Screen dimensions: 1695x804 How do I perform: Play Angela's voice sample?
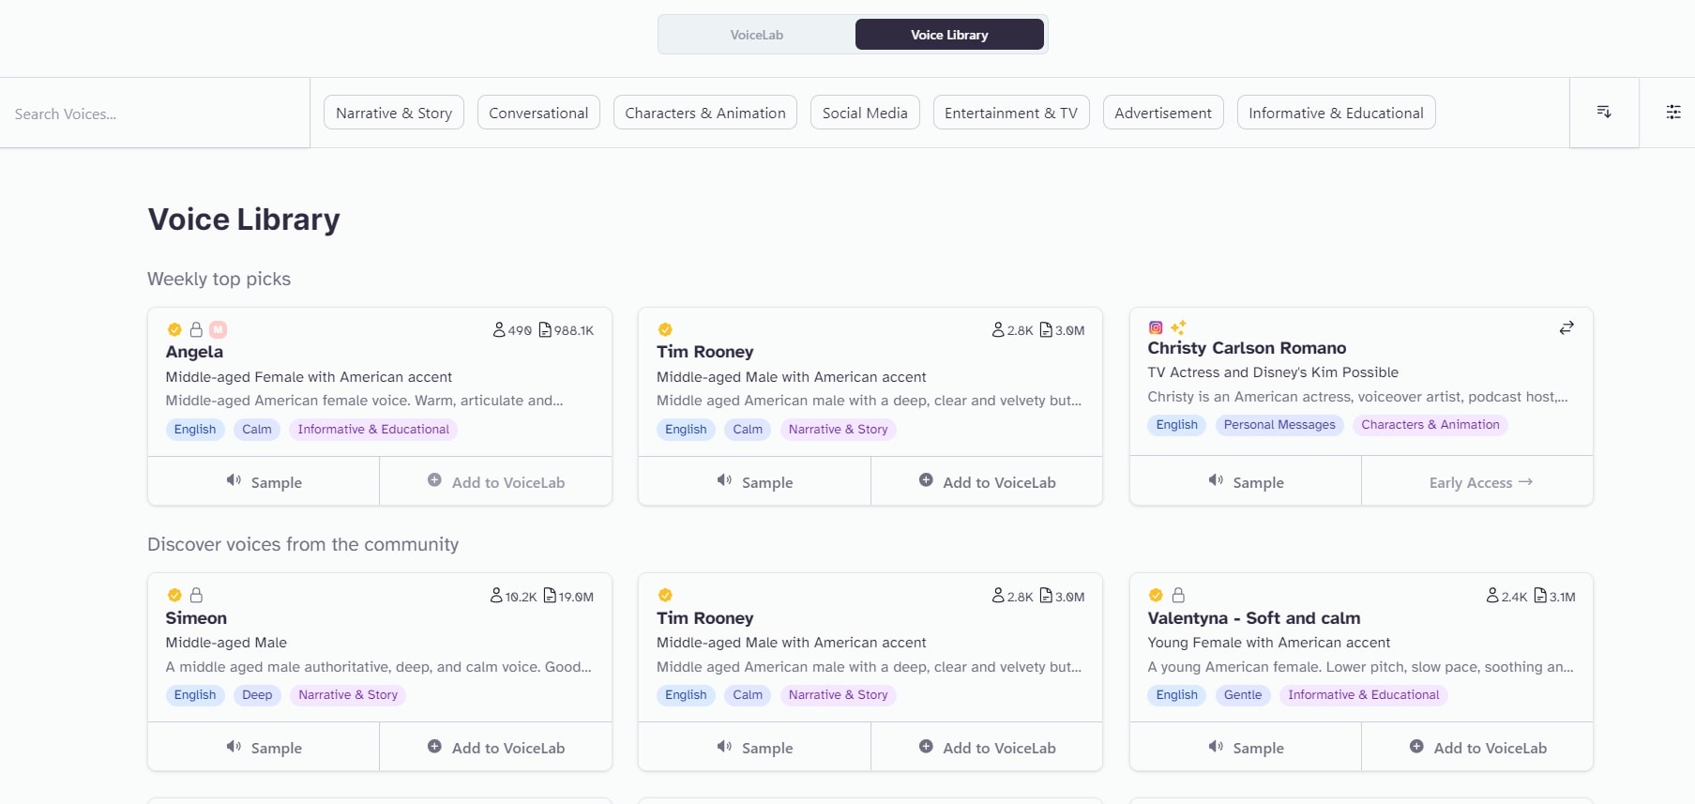[x=264, y=481]
